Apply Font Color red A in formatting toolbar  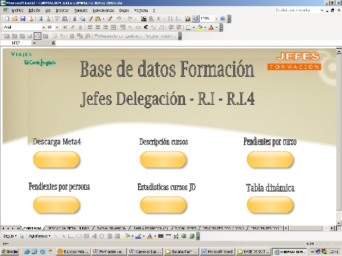tap(211, 27)
